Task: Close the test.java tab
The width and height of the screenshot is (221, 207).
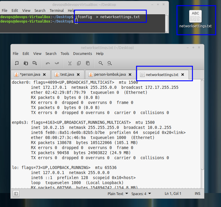Action: pyautogui.click(x=78, y=75)
